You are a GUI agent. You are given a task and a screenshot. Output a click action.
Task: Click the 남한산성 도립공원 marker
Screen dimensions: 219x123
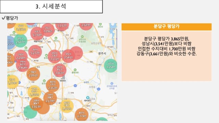tap(82, 39)
